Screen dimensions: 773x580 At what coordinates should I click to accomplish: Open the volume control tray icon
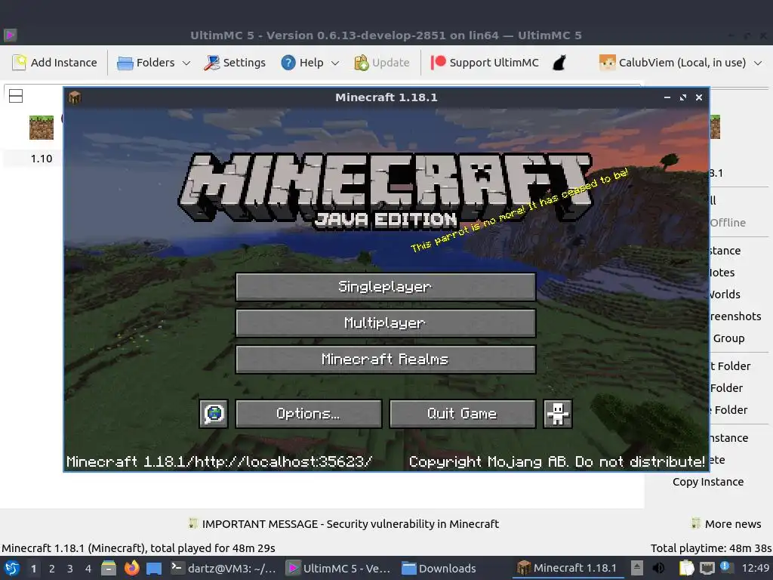(658, 568)
